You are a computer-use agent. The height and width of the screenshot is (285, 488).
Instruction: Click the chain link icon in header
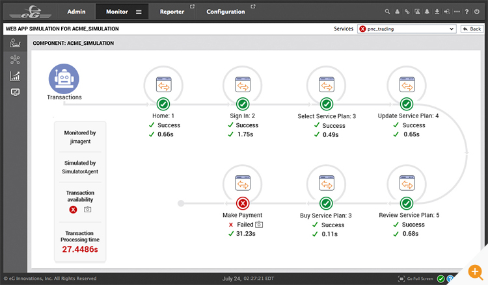click(x=407, y=12)
